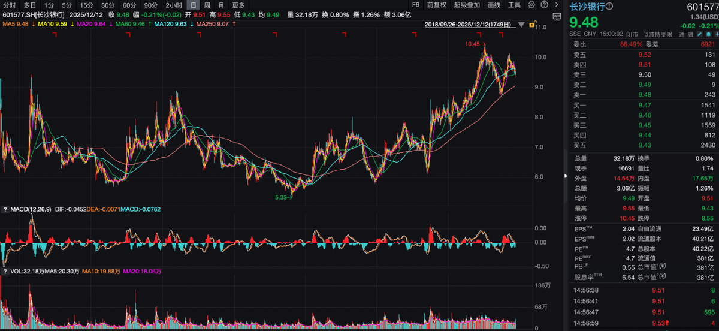Expand the date range dropdown triangle
Image resolution: width=719 pixels, height=331 pixels.
[x=521, y=25]
